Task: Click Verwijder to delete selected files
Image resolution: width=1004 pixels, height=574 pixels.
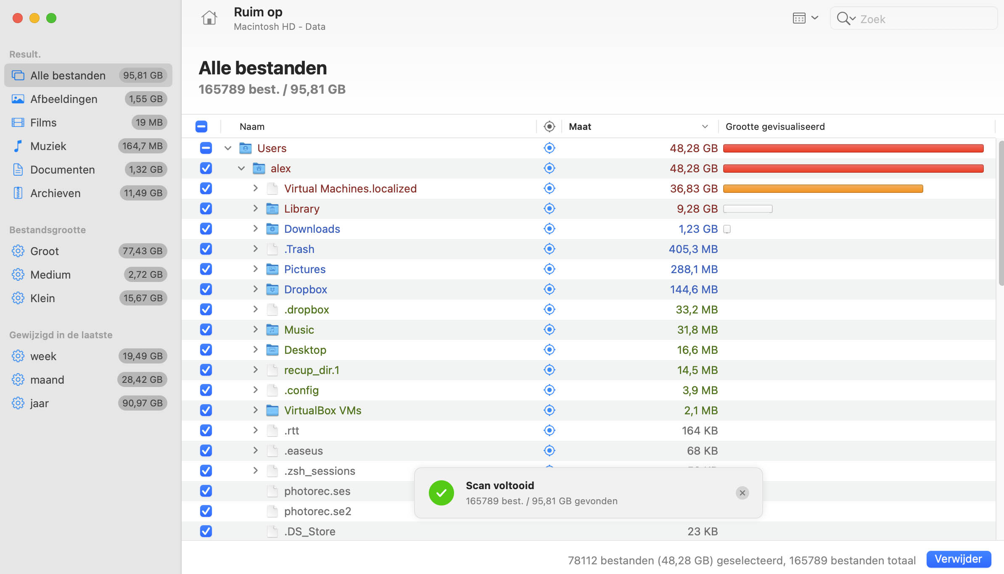Action: pos(960,559)
